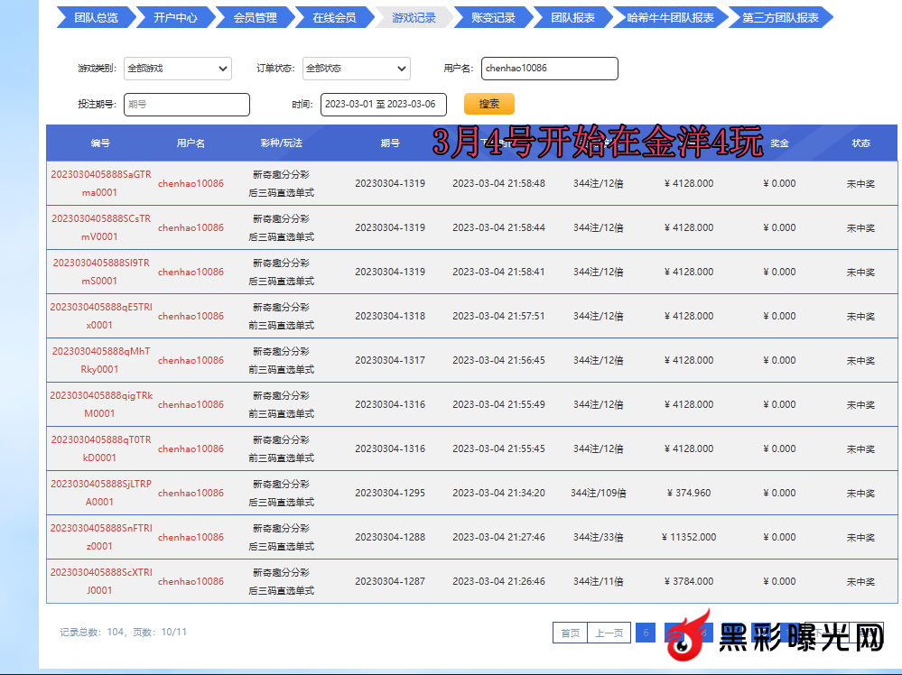Viewport: 902px width, 675px height.
Task: Open the 时间 date range picker
Action: tap(383, 104)
